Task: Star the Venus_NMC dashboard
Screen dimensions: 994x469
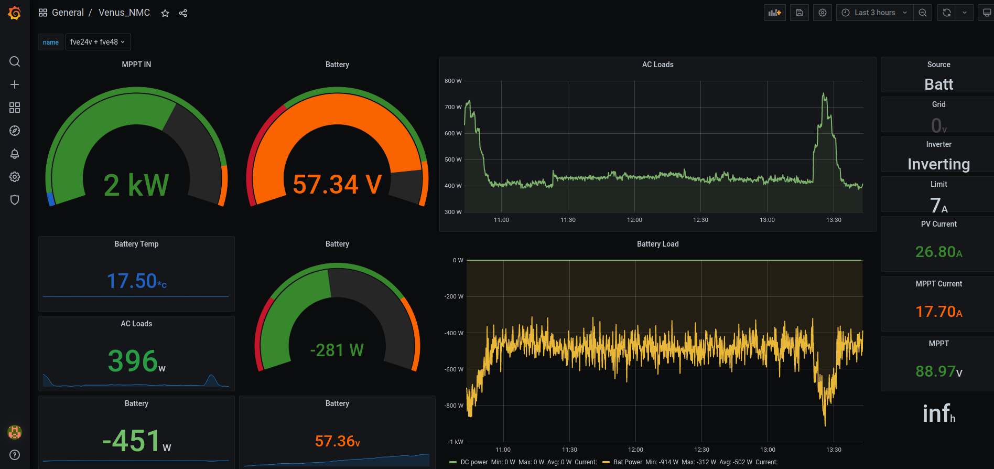Action: 165,13
